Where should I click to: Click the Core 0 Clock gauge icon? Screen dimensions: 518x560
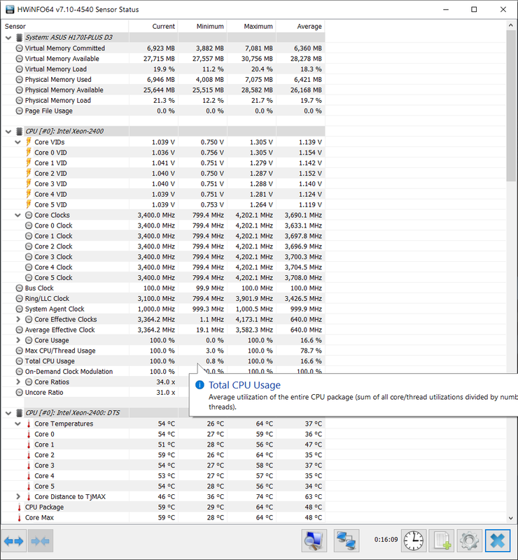29,225
